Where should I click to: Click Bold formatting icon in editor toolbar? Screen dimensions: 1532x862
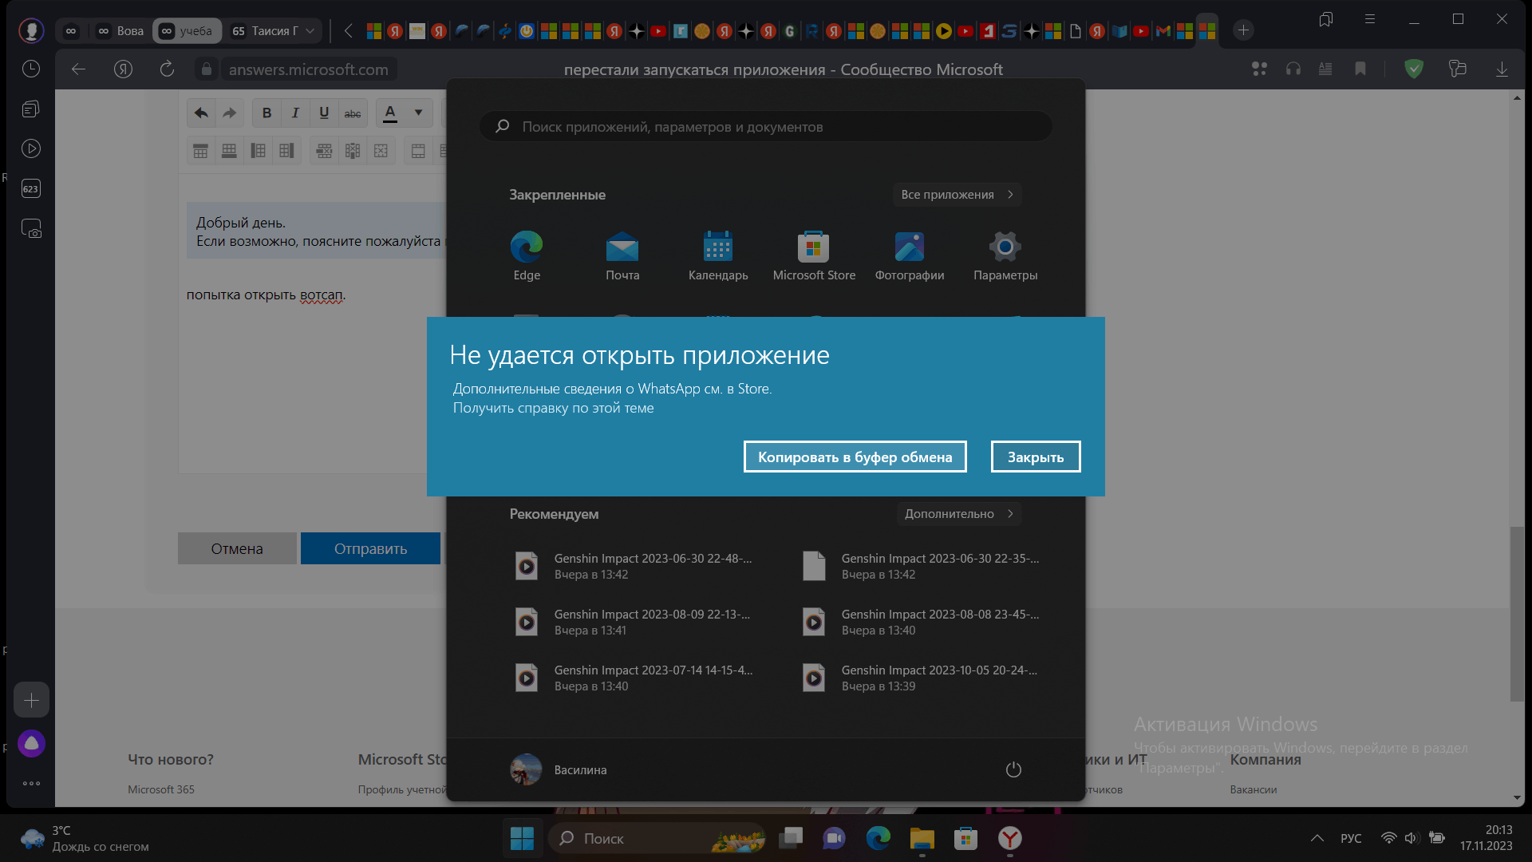(267, 113)
